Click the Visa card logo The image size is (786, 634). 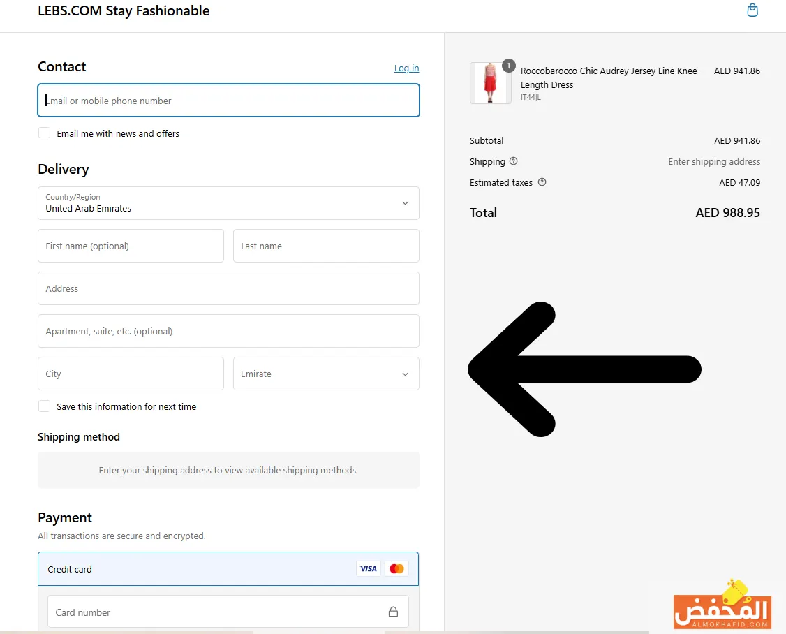(368, 569)
